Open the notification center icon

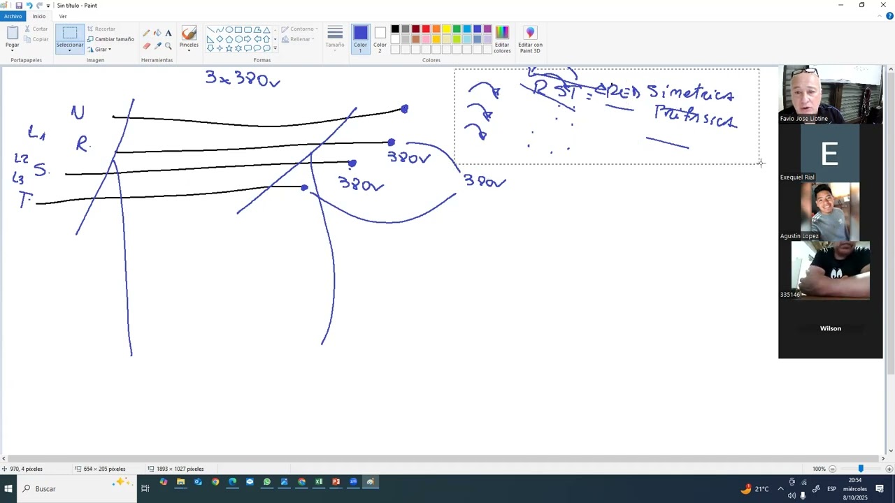[x=880, y=488]
